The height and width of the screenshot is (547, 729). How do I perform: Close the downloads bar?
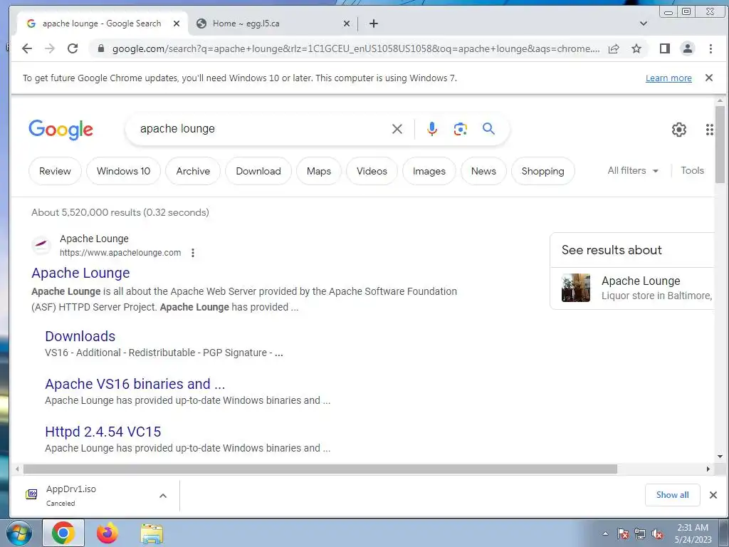(x=713, y=495)
